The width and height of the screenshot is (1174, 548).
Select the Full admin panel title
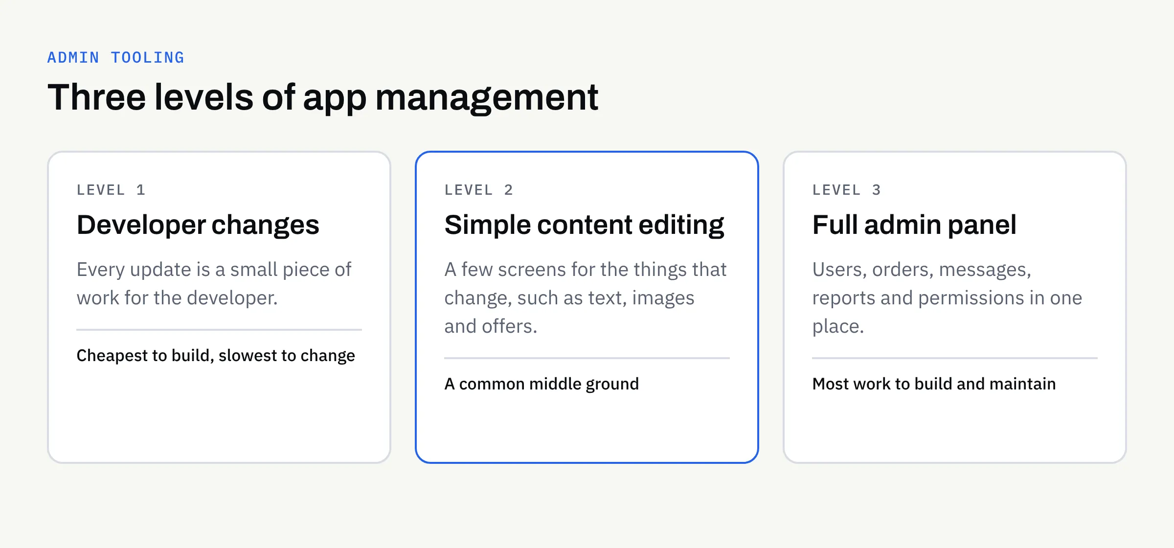point(914,226)
